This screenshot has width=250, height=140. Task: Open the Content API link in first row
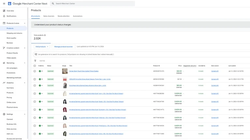click(x=215, y=71)
